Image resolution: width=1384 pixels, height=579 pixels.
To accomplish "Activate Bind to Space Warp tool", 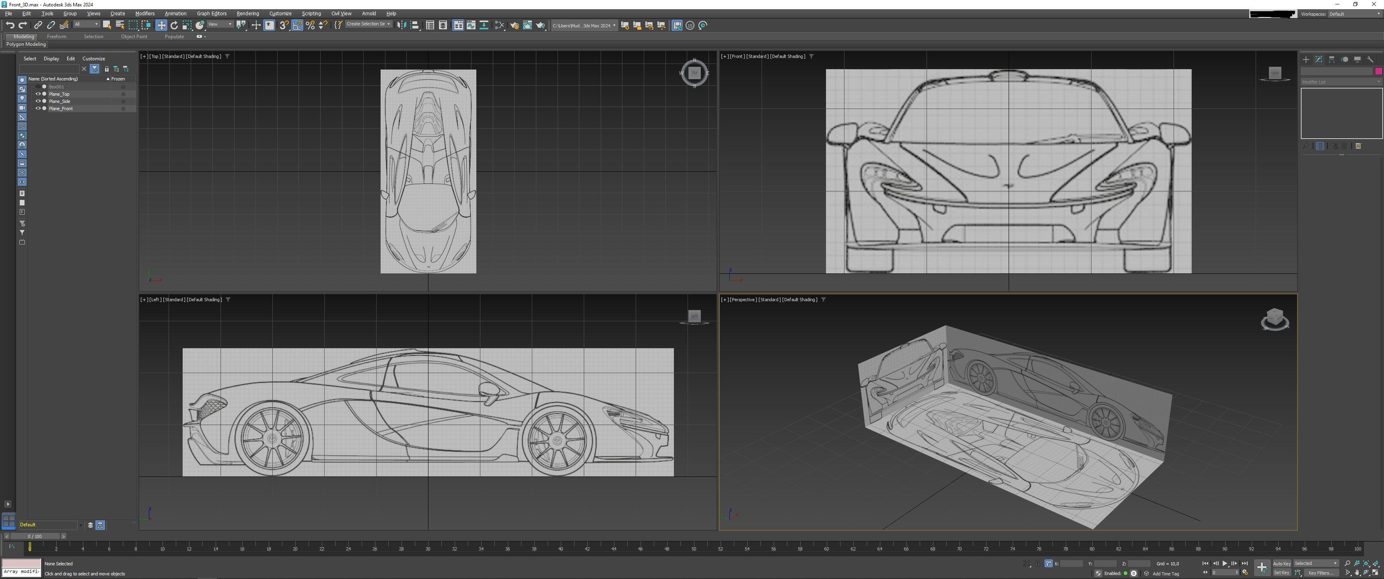I will pos(64,25).
